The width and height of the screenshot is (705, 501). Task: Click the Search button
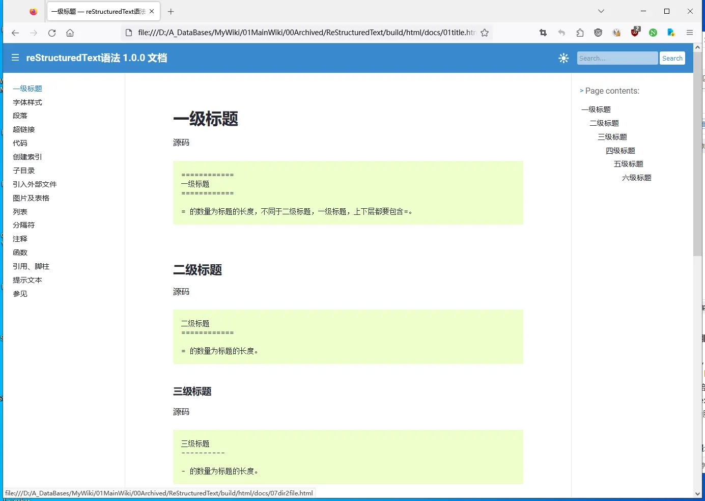tap(672, 58)
